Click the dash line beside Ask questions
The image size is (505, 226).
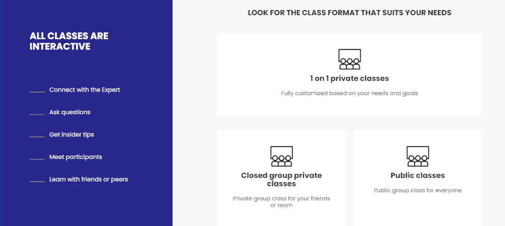[x=37, y=114]
